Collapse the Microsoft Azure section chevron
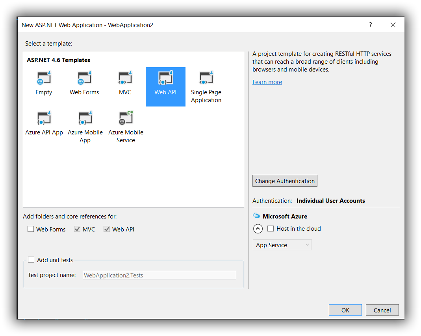421x336 pixels. click(x=258, y=229)
